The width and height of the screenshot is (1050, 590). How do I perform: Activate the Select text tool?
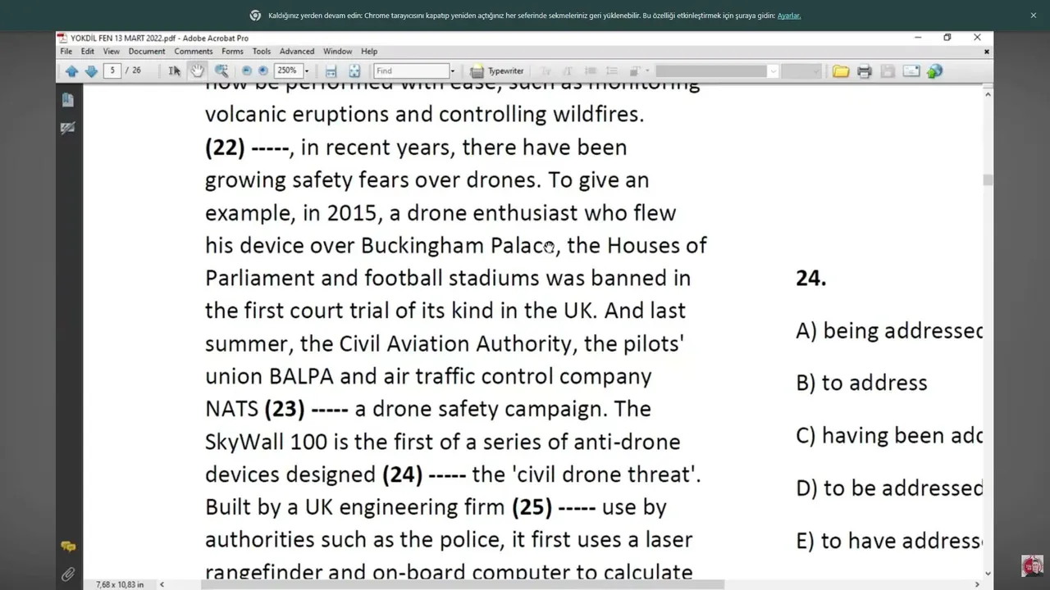click(x=174, y=71)
